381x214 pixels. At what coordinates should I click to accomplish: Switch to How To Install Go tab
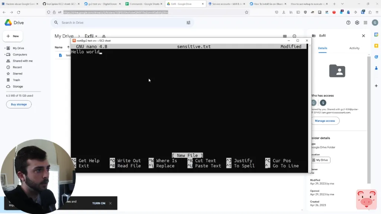tap(268, 4)
